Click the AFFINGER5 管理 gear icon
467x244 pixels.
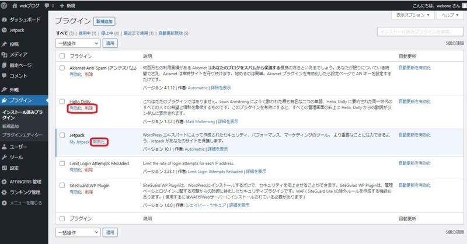point(4,182)
